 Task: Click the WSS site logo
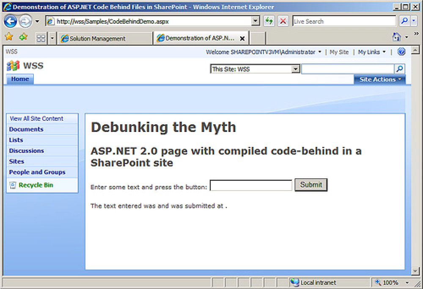click(13, 65)
